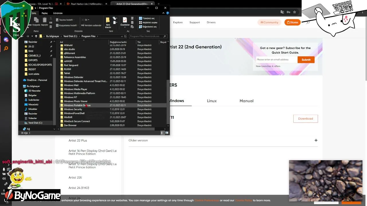
Task: Navigate back in File Explorer
Action: pos(22,36)
